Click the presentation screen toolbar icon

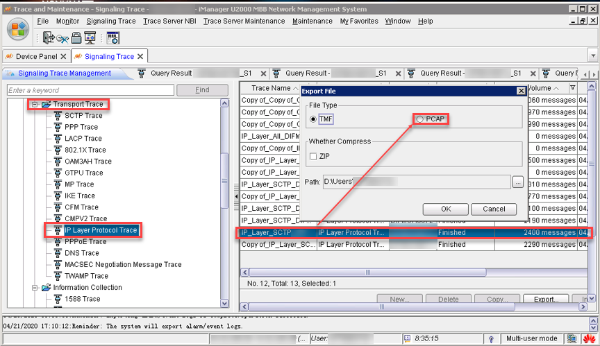90,38
